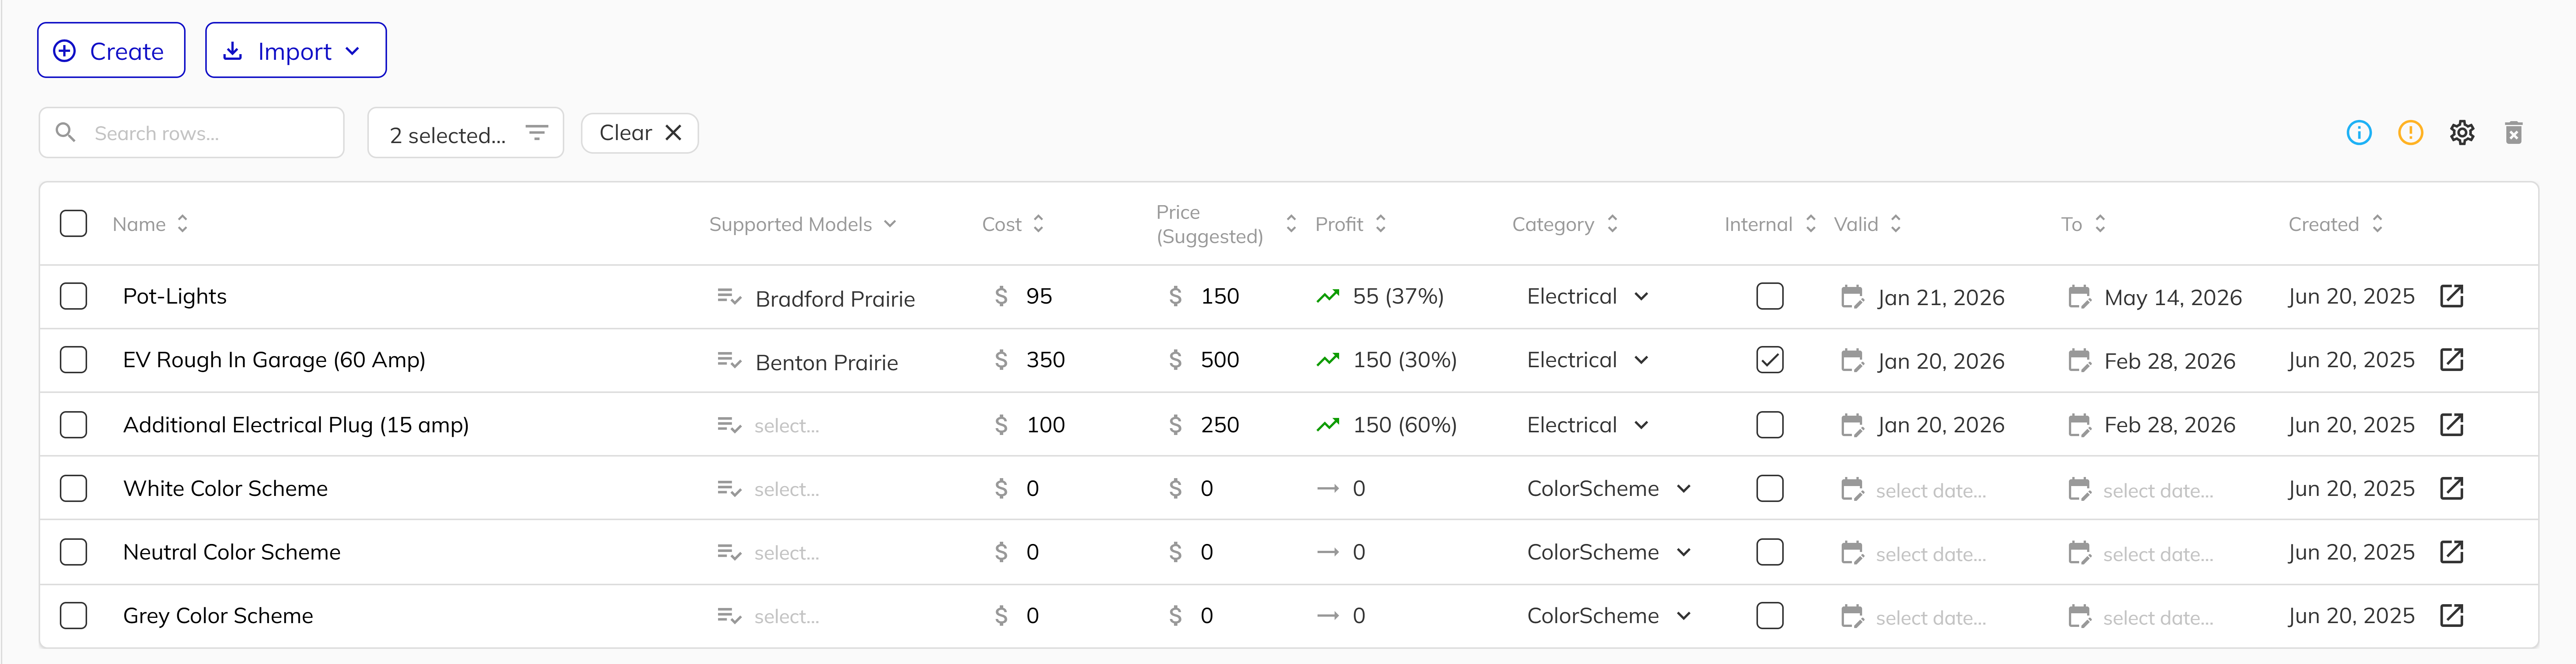Select supported models for Neutral Color Scheme
This screenshot has width=2576, height=664.
pos(786,553)
